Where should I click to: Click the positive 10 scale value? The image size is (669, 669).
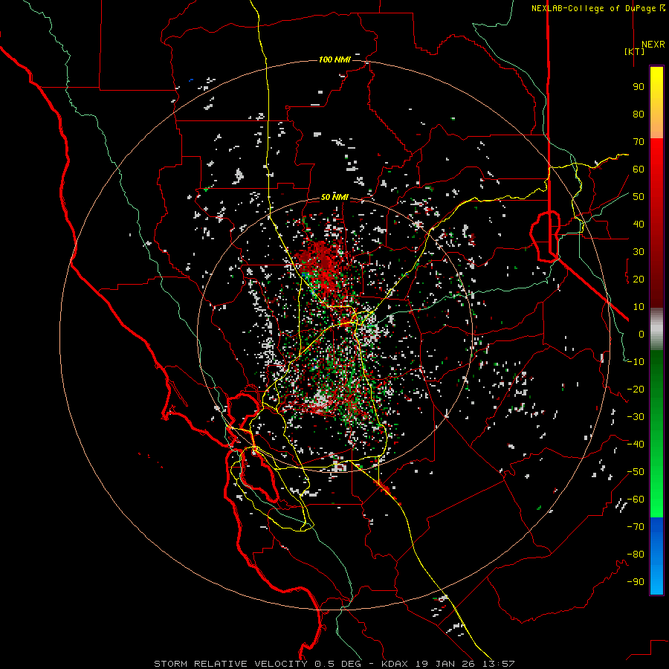(x=639, y=307)
